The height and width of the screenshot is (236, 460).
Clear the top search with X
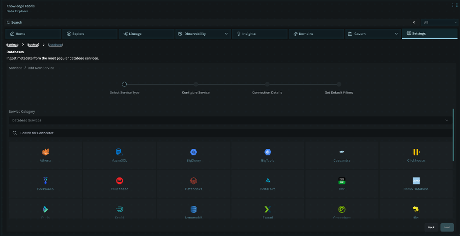pos(414,22)
